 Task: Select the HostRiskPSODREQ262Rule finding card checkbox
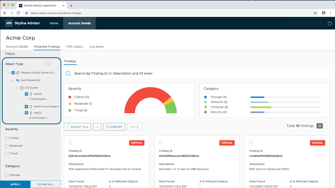coord(251,142)
